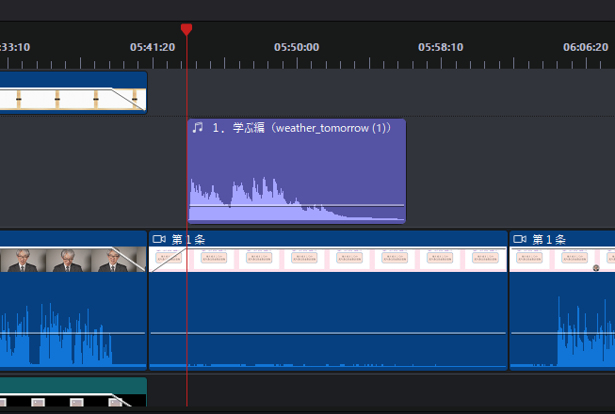Click the 05:41:20 timecode on the ruler
This screenshot has height=414, width=615.
point(153,46)
